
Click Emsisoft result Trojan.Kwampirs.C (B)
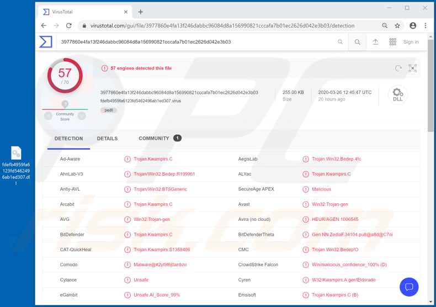(335, 295)
